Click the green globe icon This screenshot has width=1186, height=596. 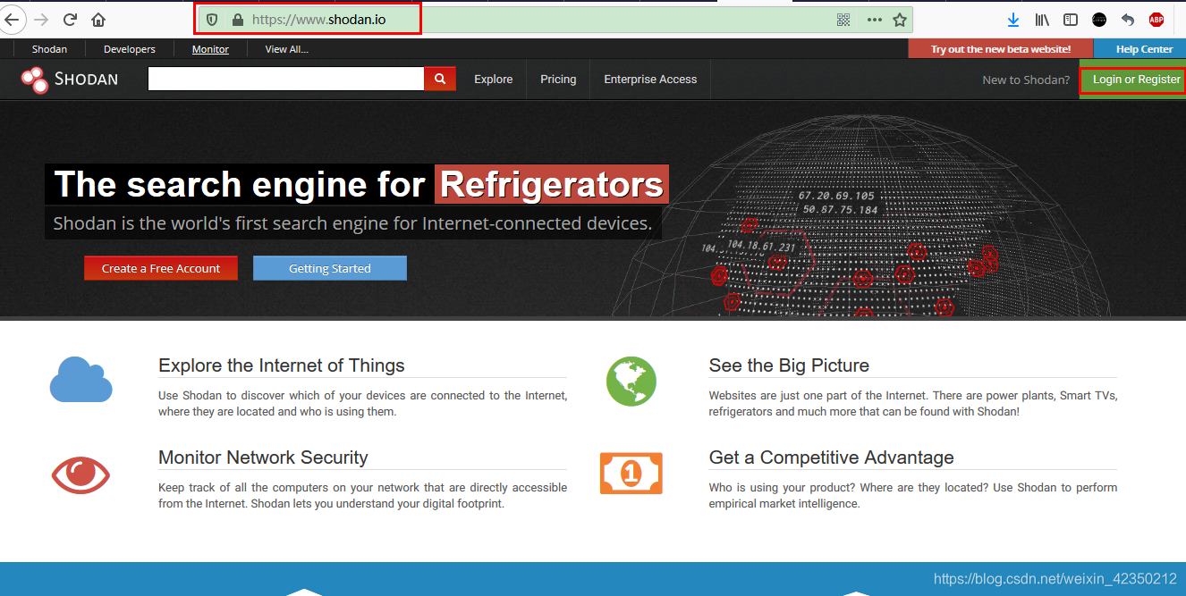(631, 381)
